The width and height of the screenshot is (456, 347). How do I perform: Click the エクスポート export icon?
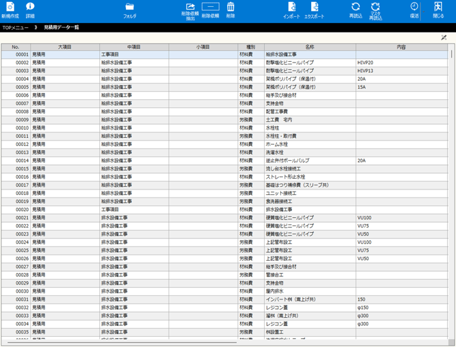point(314,7)
